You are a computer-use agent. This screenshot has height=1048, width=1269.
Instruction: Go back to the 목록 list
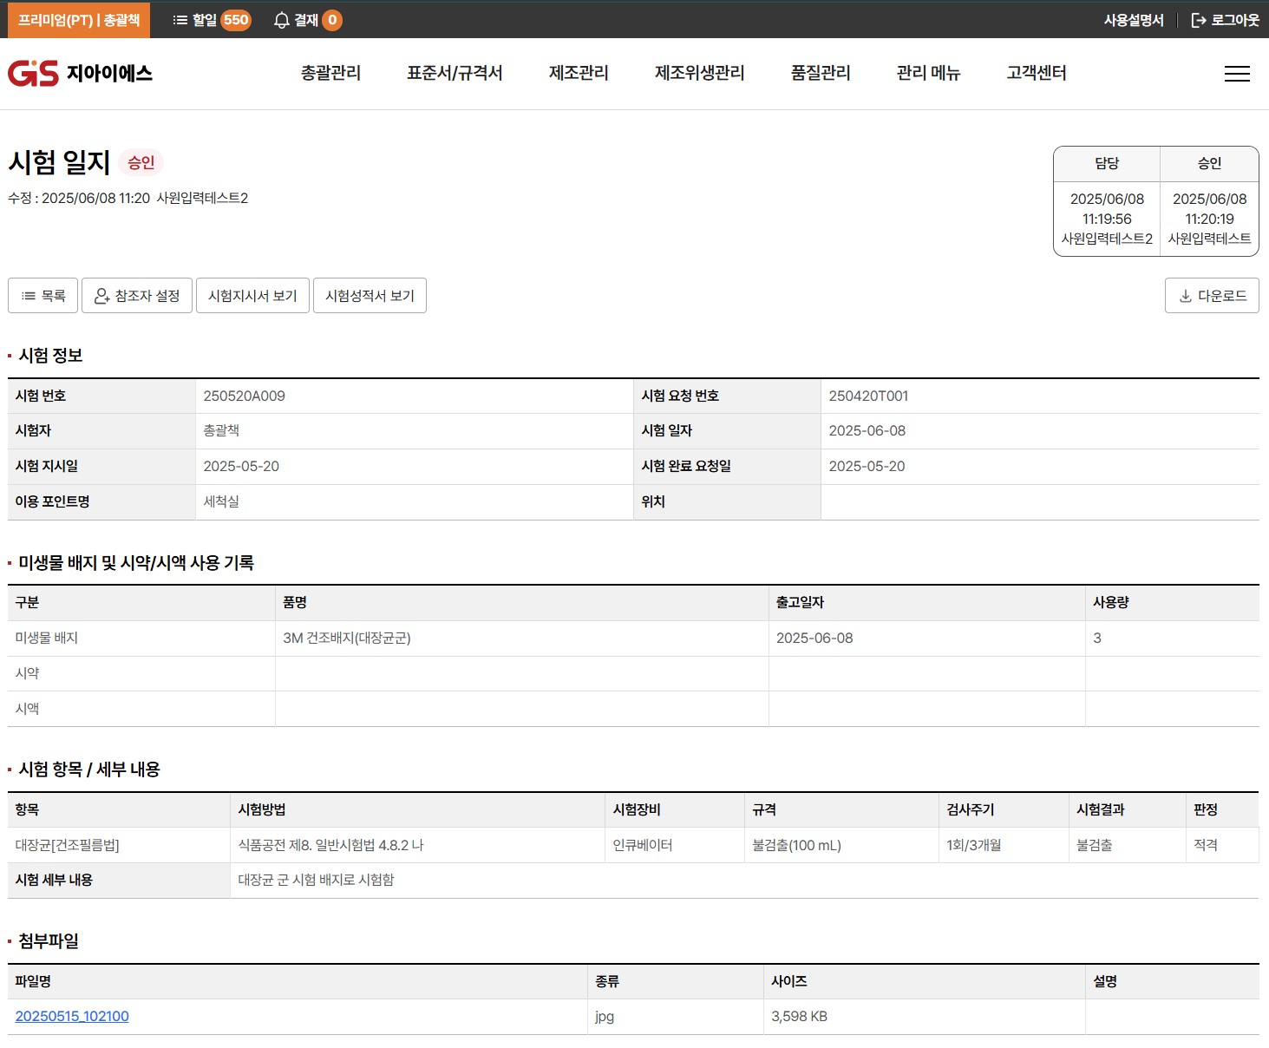[43, 296]
